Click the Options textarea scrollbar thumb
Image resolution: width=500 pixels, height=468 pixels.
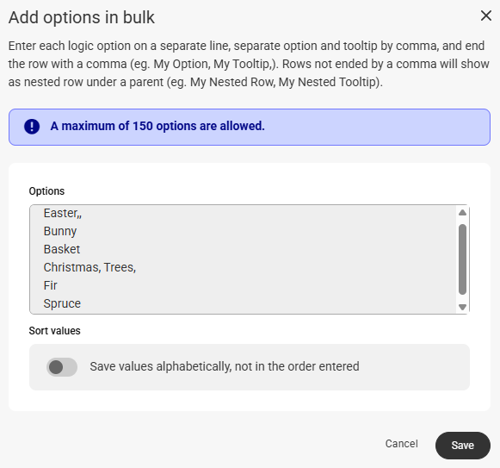tap(462, 259)
